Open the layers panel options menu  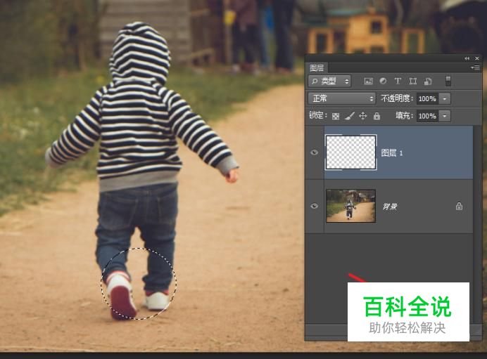coord(476,67)
